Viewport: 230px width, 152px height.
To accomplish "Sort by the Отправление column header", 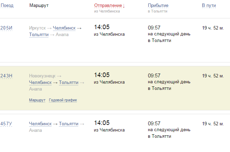I will (109, 6).
